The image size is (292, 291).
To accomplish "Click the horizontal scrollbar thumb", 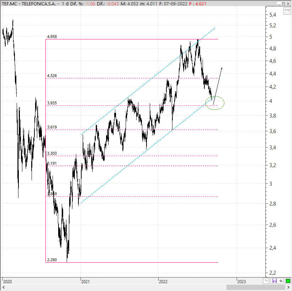I will tap(256, 287).
